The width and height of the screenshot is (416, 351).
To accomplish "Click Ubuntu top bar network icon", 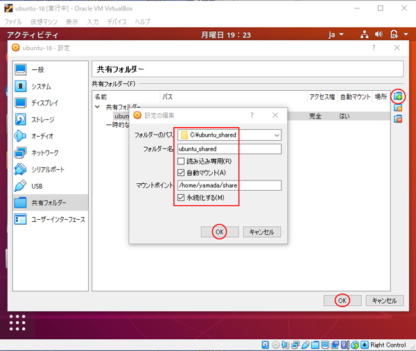I will tap(365, 35).
